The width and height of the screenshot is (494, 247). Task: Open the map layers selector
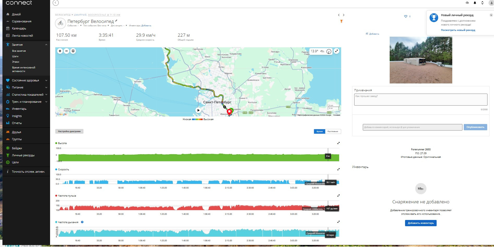tap(73, 51)
